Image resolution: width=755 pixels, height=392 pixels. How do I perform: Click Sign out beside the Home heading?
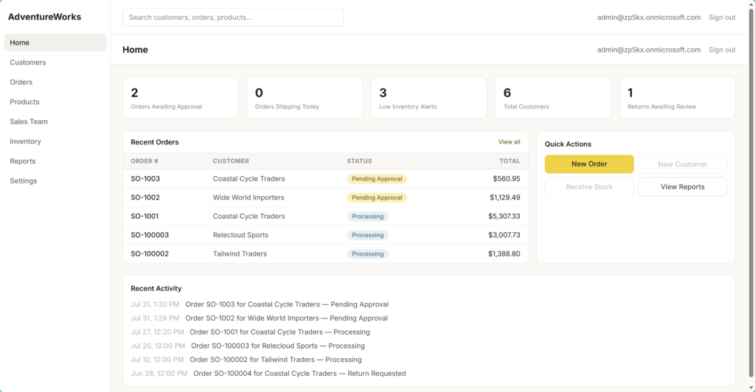click(722, 49)
